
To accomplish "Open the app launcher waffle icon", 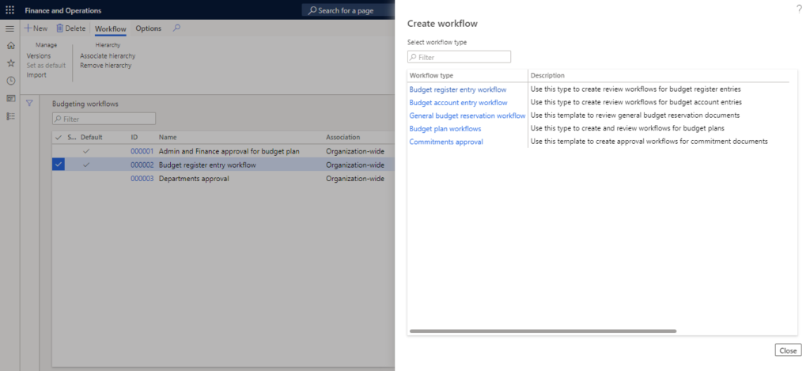I will 10,10.
